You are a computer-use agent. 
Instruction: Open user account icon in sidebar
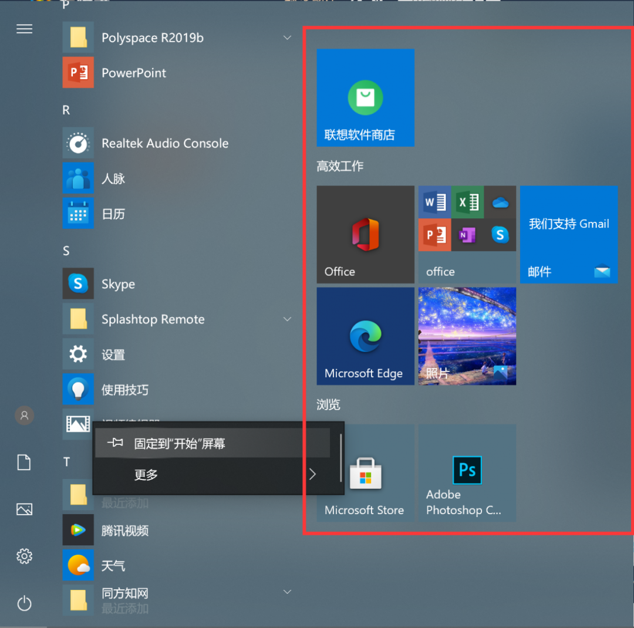24,416
